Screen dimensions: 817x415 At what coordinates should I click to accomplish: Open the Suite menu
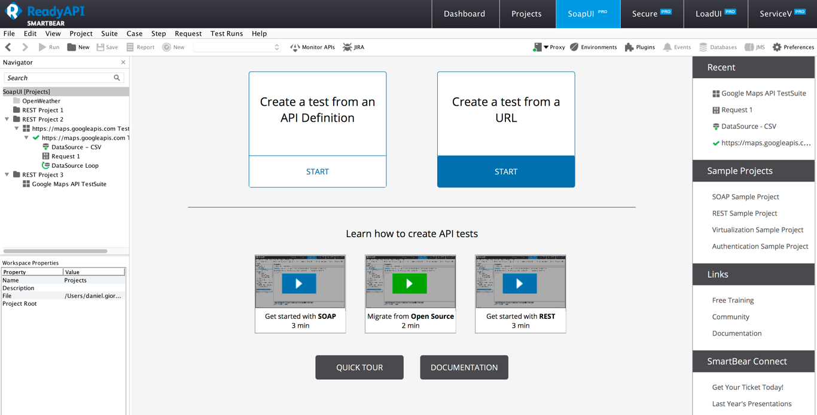pos(109,33)
